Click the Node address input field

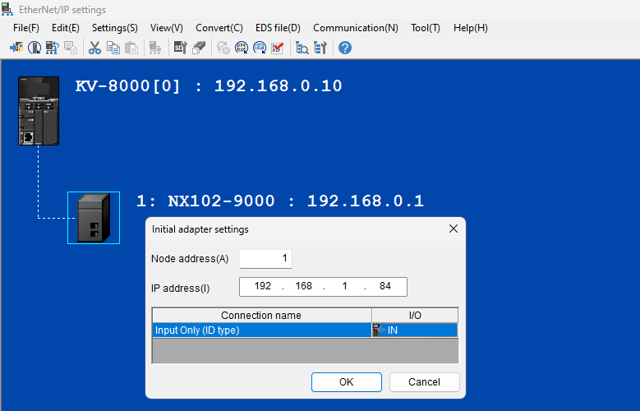click(265, 259)
